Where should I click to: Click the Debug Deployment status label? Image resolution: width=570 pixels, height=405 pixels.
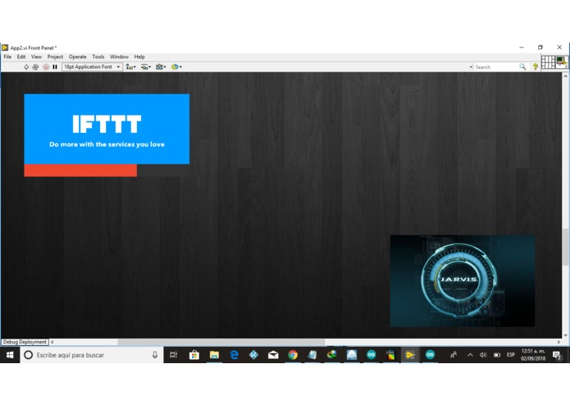(x=25, y=342)
